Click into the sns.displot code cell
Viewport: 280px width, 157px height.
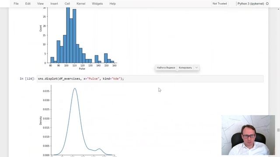point(150,78)
